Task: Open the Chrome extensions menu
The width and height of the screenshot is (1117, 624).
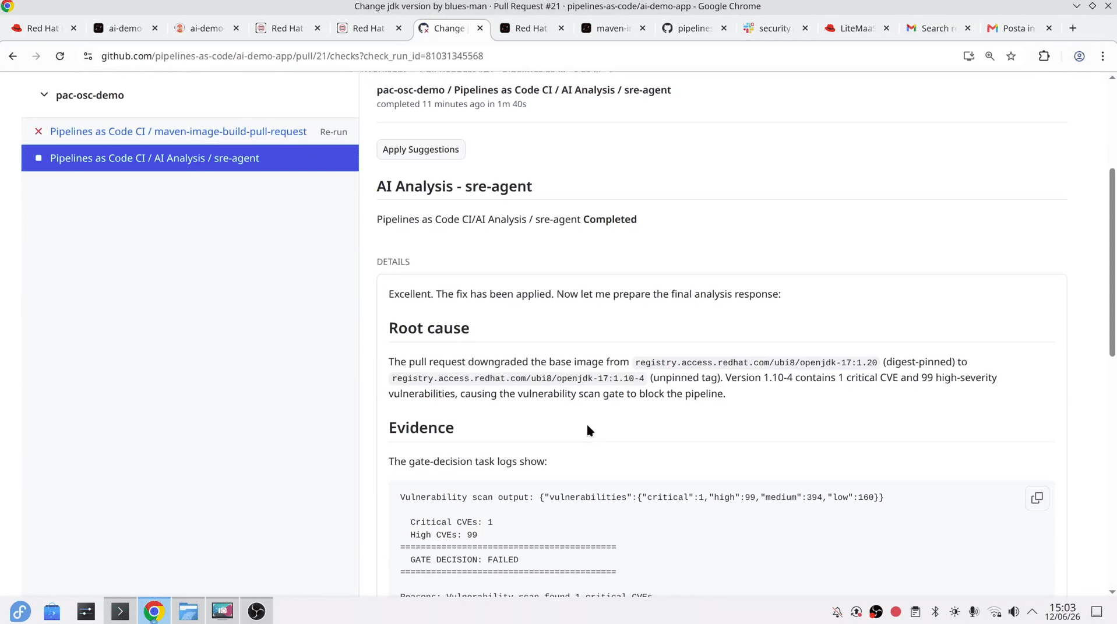Action: (1044, 56)
